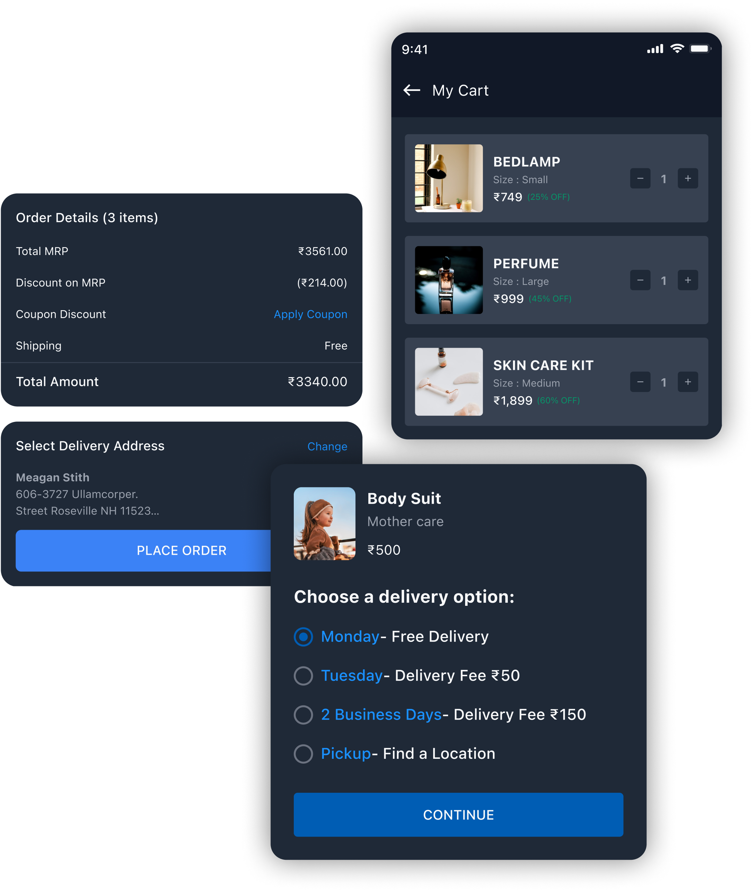753x891 pixels.
Task: Select Tuesday Delivery Fee radio button
Action: pos(304,677)
